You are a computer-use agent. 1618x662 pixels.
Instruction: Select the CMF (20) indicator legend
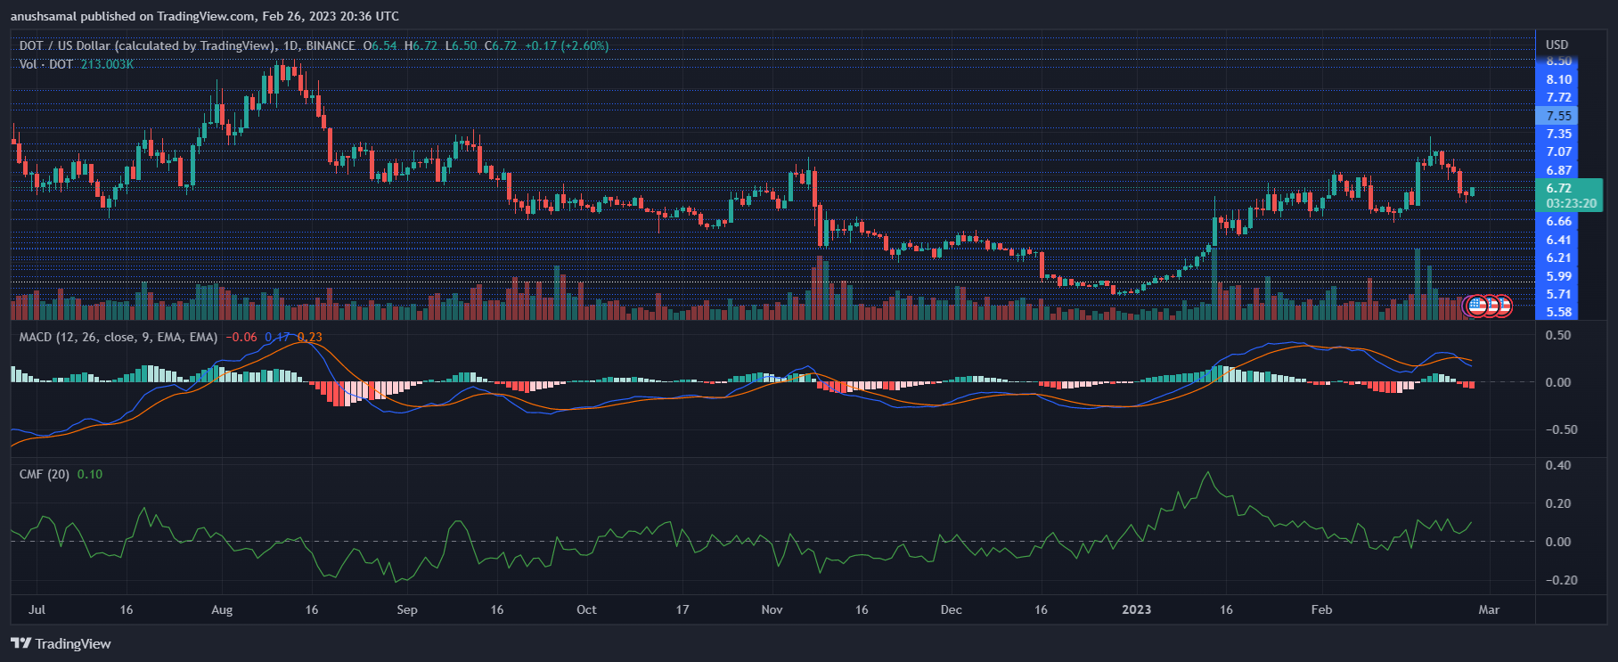45,474
